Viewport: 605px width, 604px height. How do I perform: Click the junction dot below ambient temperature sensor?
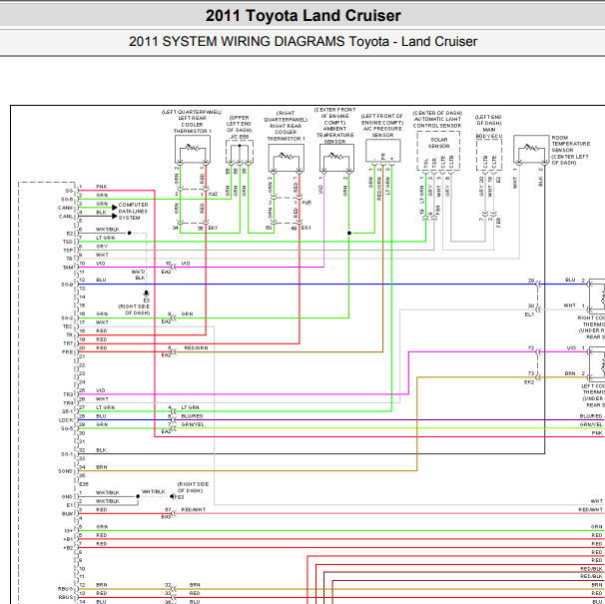[x=349, y=233]
